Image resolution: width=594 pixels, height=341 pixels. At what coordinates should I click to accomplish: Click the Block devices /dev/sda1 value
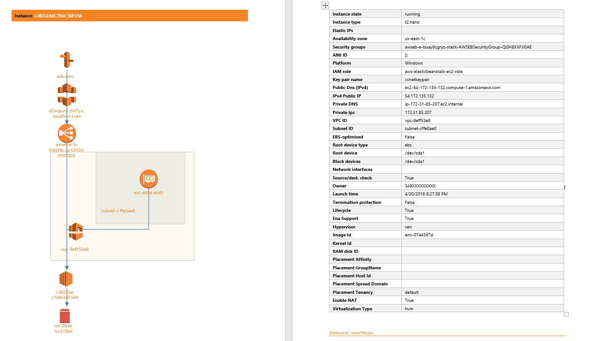click(414, 161)
